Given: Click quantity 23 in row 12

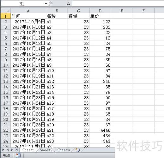Looking at the screenshot, I should coord(78,76).
